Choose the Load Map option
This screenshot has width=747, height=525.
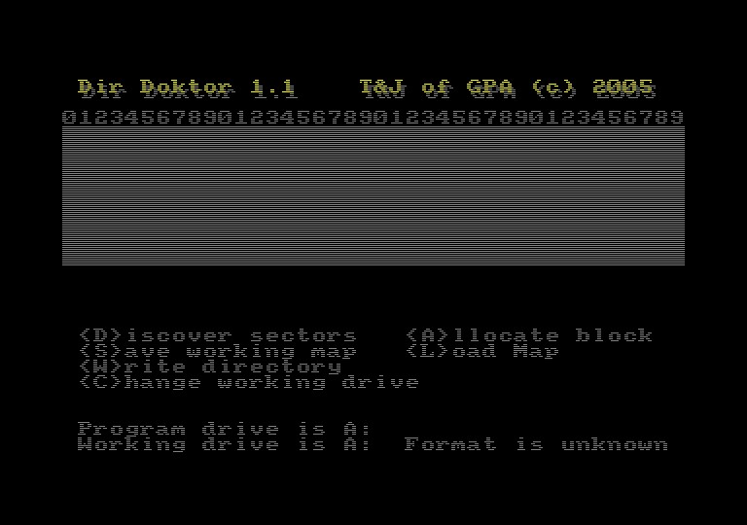click(x=481, y=352)
